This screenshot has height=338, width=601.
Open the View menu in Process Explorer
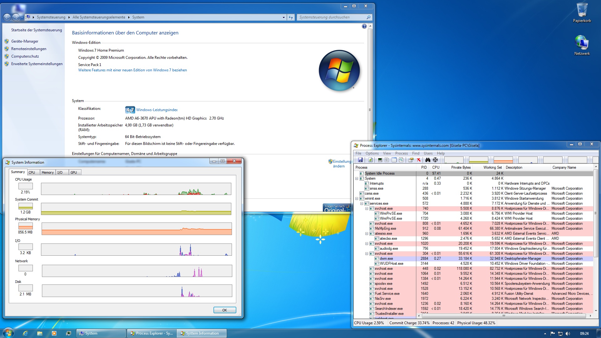tap(387, 153)
